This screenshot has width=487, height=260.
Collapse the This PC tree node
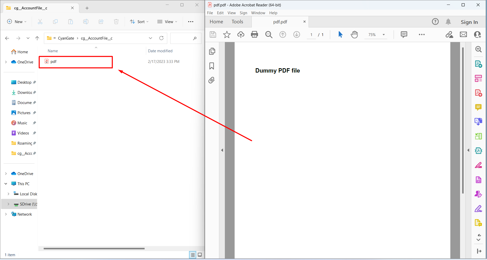[6, 184]
